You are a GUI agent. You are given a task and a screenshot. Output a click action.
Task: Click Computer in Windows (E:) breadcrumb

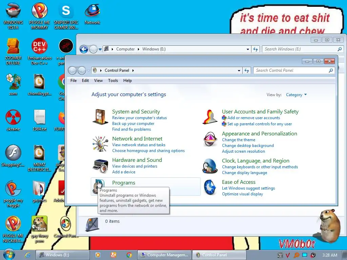125,49
